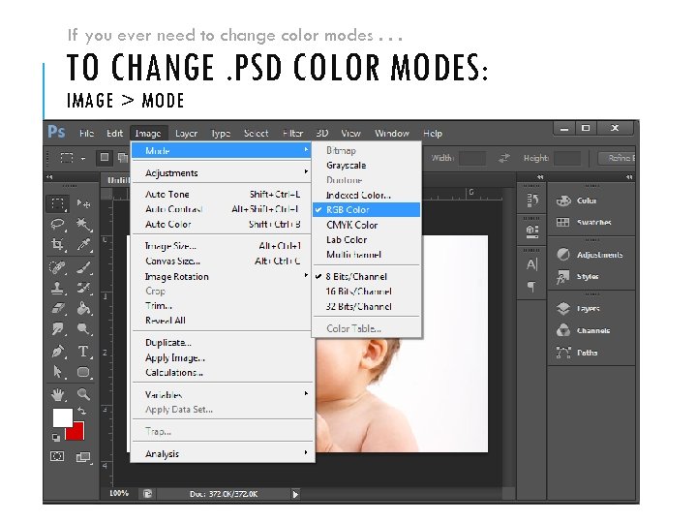Select the Brush tool

(x=83, y=267)
